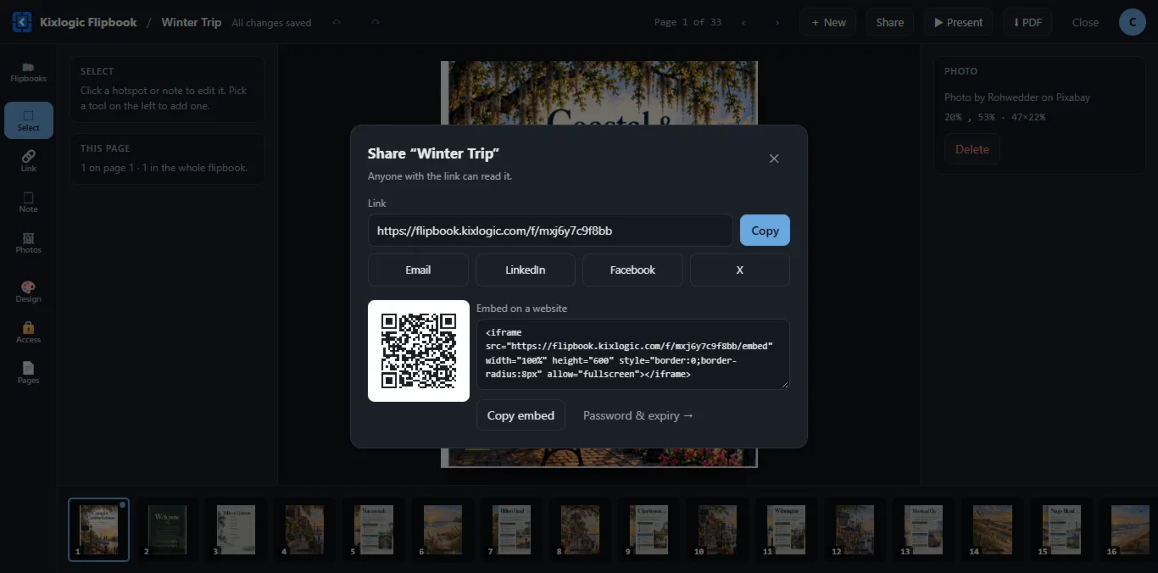Copy the share link

765,231
